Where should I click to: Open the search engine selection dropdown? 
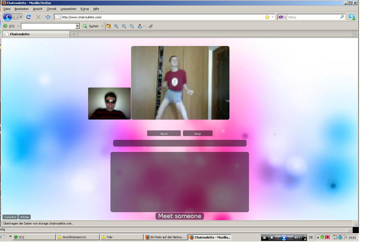pos(285,17)
